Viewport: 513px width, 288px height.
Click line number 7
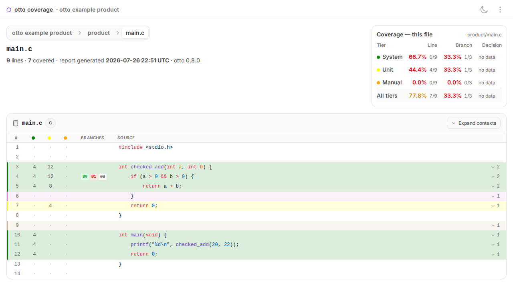pos(17,206)
